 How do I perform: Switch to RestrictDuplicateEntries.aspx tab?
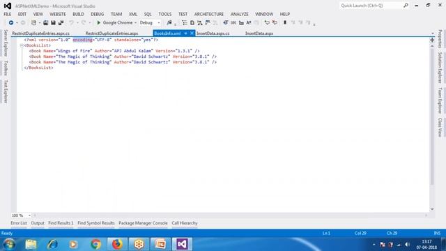(x=111, y=33)
